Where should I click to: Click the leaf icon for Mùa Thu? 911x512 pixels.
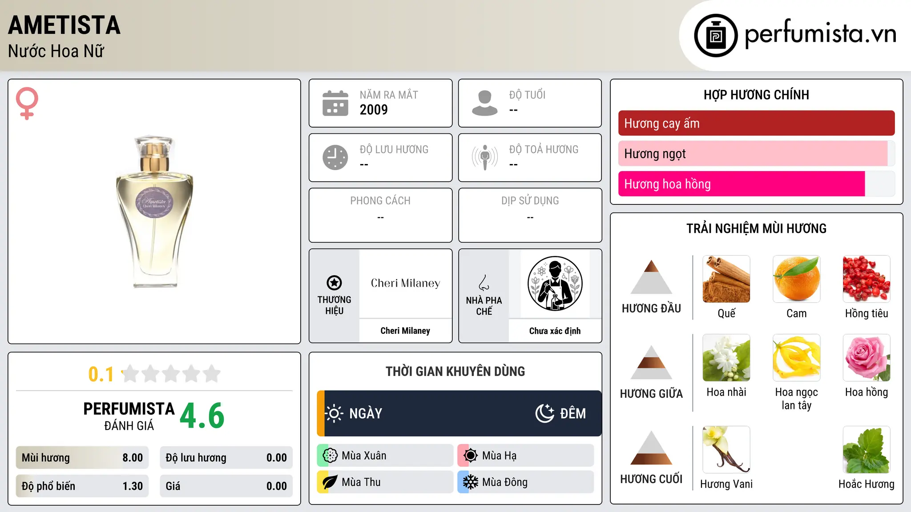[x=330, y=482]
